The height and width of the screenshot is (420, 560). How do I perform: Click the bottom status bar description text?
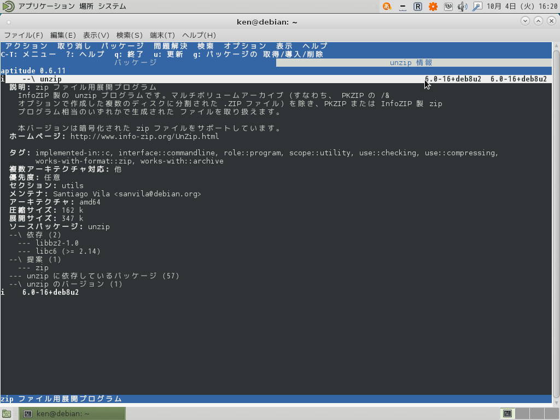(61, 399)
